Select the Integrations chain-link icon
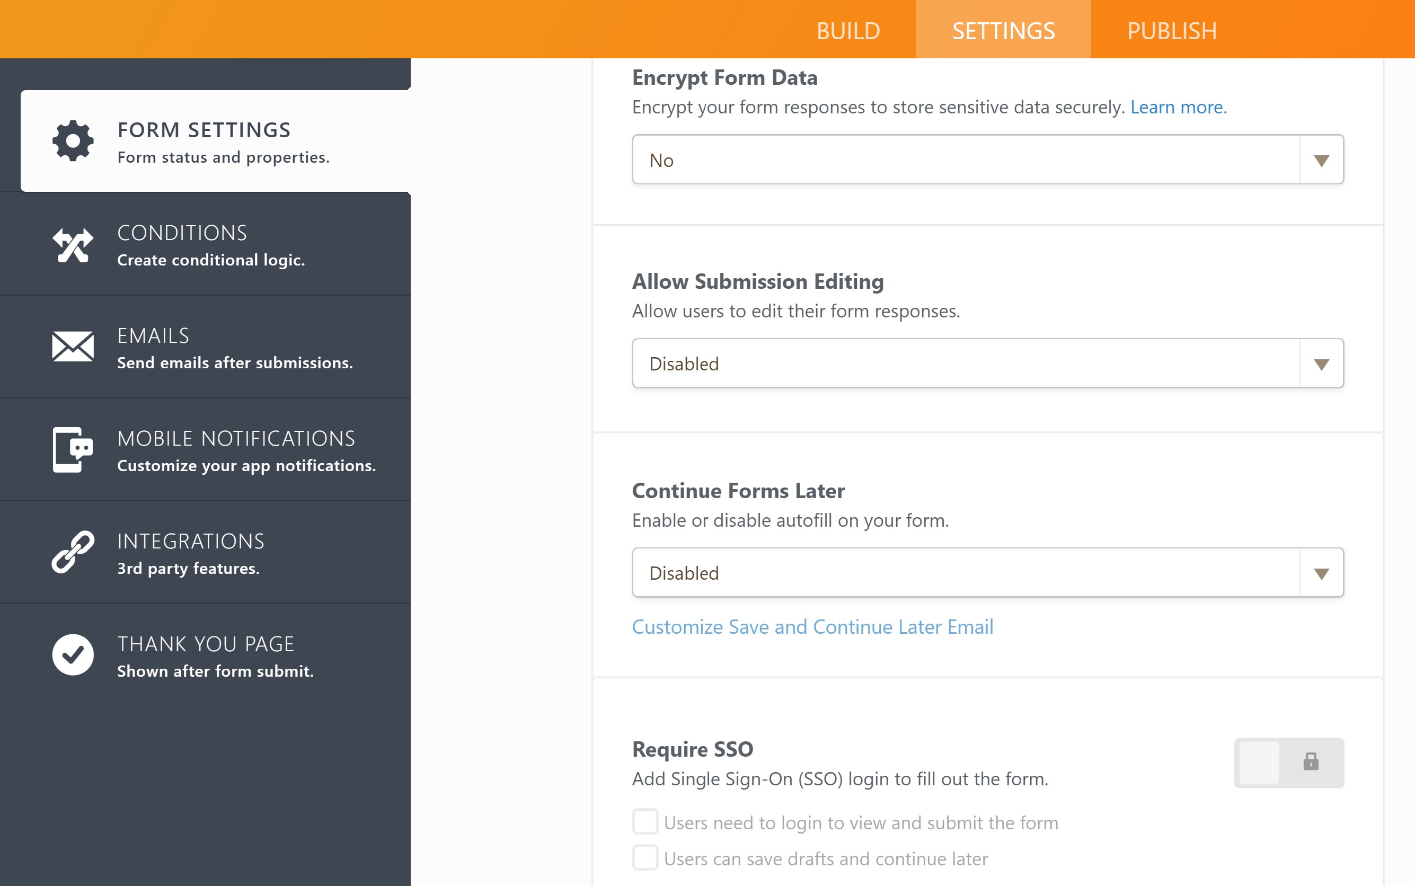This screenshot has width=1415, height=886. [73, 552]
